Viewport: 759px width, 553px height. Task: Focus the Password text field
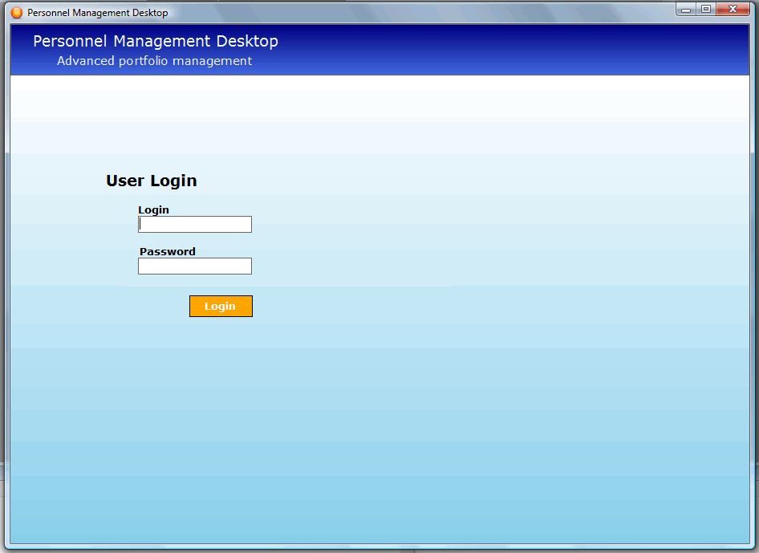195,266
